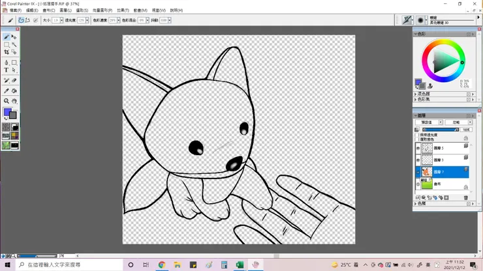This screenshot has width=483, height=271.
Task: Select the Dropper tool
Action: pyautogui.click(x=7, y=91)
